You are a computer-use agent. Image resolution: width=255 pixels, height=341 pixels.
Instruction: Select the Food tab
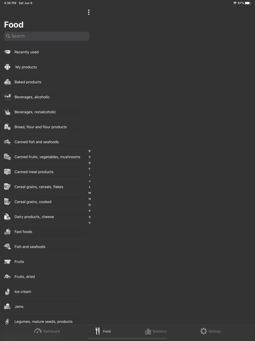point(103,331)
